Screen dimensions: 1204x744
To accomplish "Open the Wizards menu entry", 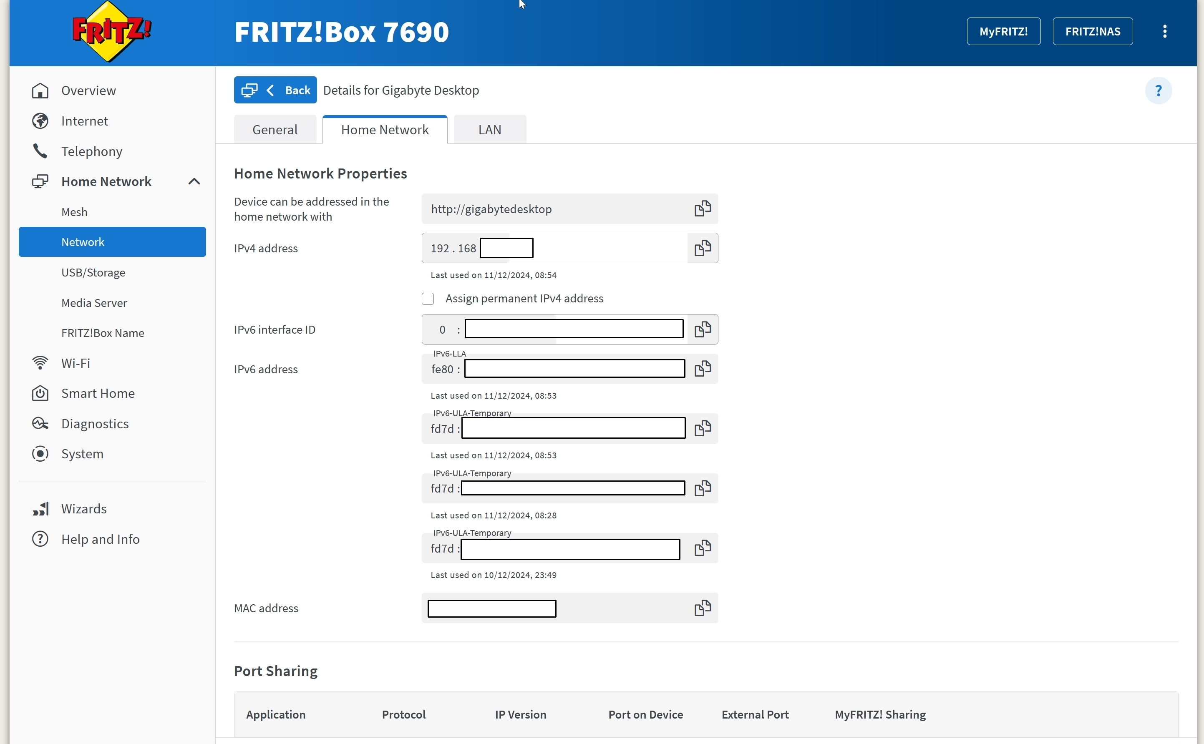I will 84,509.
